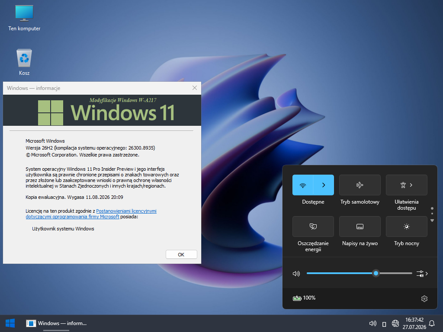
Task: Open Start menu with Windows logo
Action: click(x=10, y=323)
